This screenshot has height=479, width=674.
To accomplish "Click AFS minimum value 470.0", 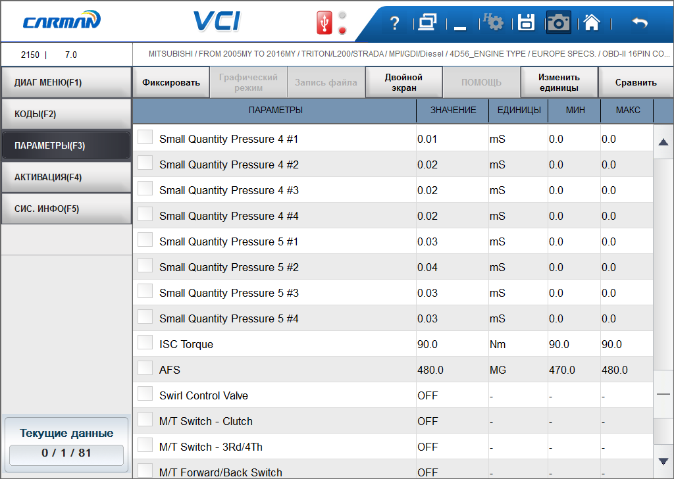I will [562, 370].
